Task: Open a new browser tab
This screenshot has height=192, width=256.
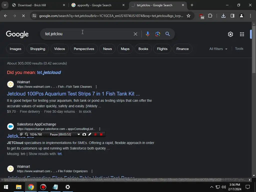Action: click(x=192, y=5)
